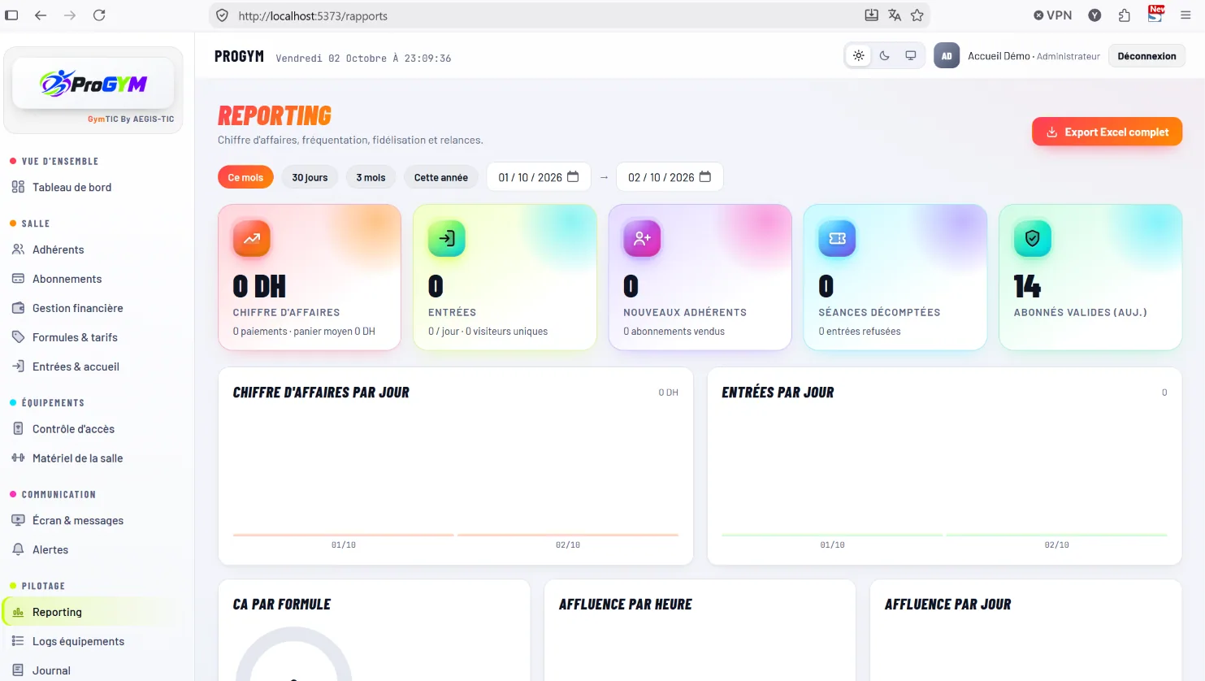The image size is (1205, 681).
Task: Click the Entrées card login icon
Action: click(447, 239)
